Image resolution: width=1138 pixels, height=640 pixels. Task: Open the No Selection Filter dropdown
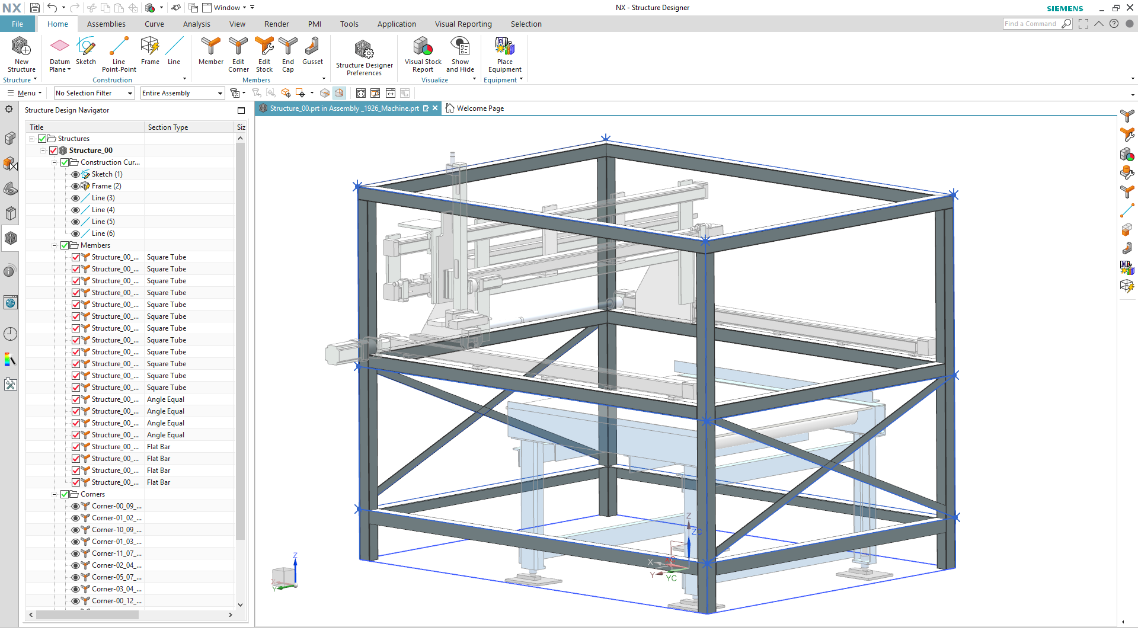click(130, 93)
